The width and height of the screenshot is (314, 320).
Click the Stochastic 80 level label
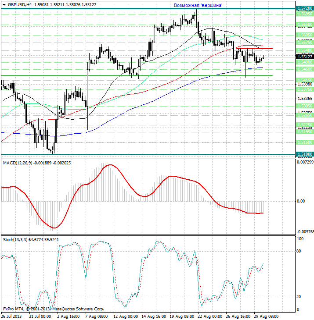[299, 251]
